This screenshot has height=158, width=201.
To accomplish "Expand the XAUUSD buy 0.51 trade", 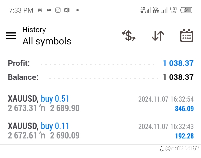I will click(x=100, y=103).
